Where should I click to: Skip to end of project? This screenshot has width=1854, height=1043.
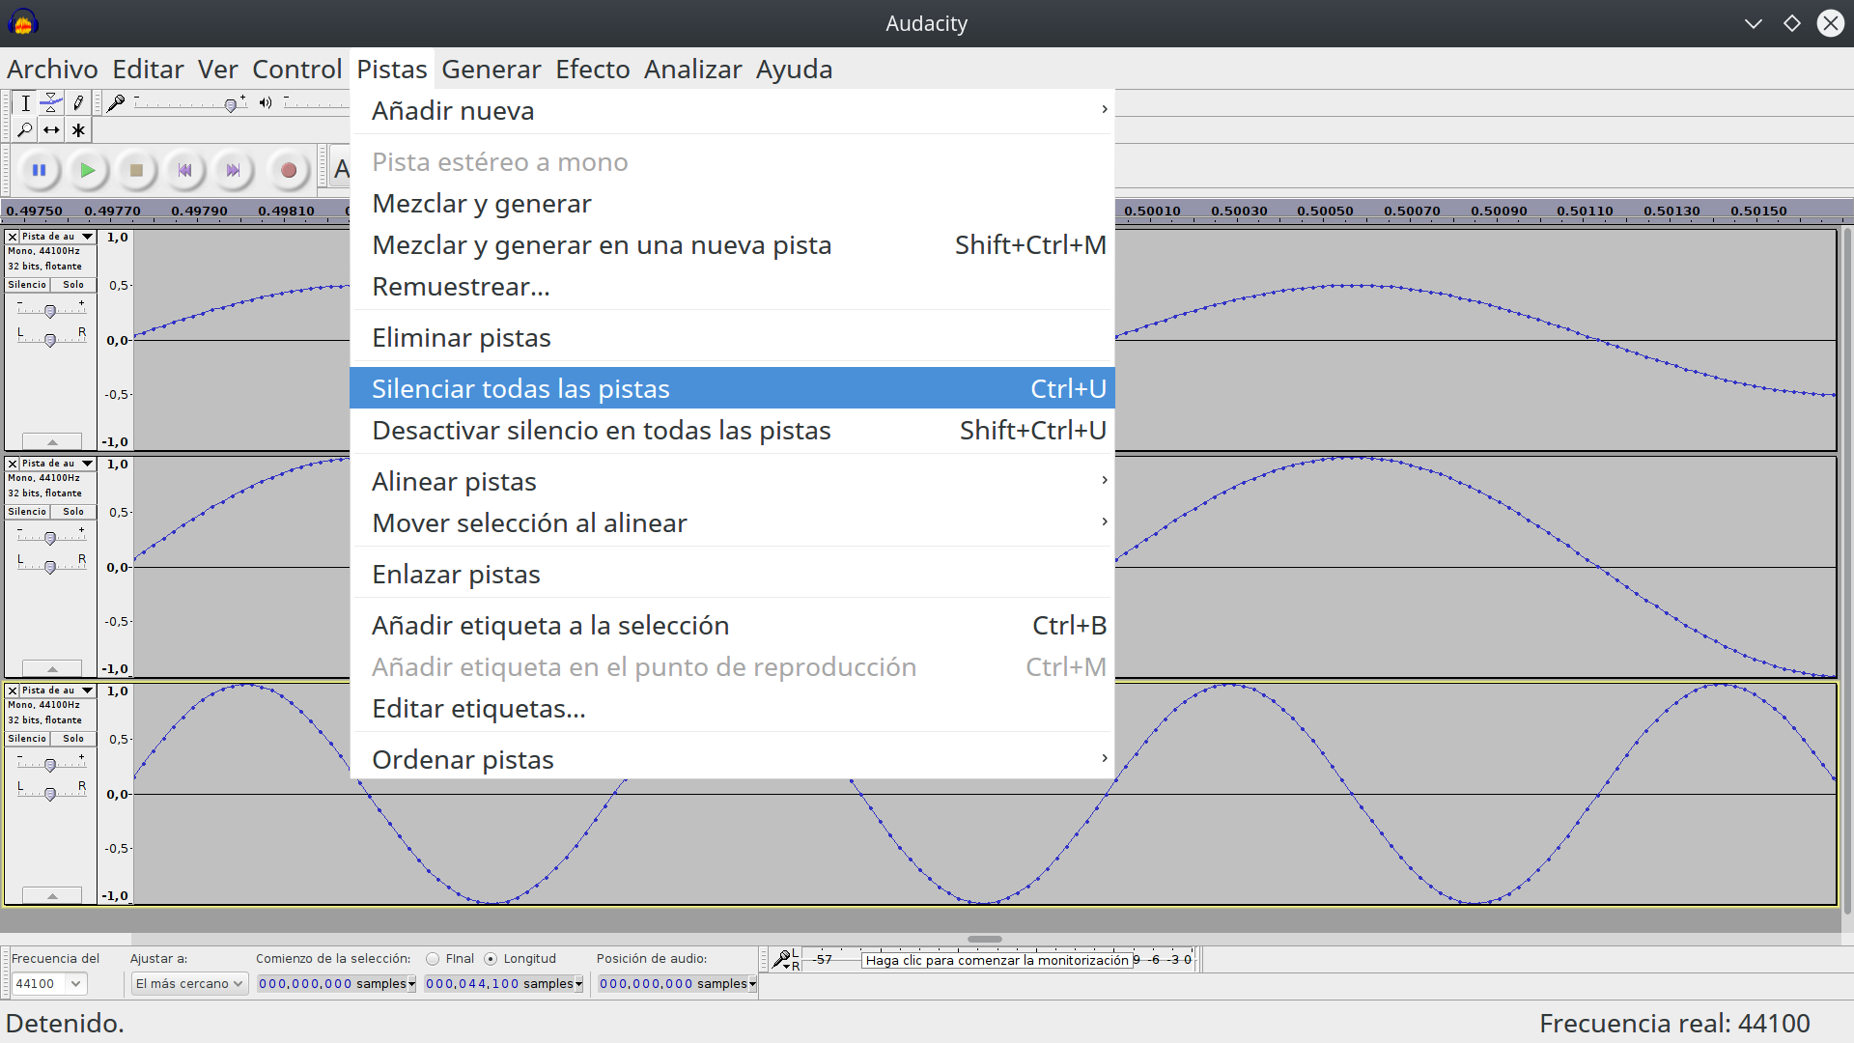[233, 171]
